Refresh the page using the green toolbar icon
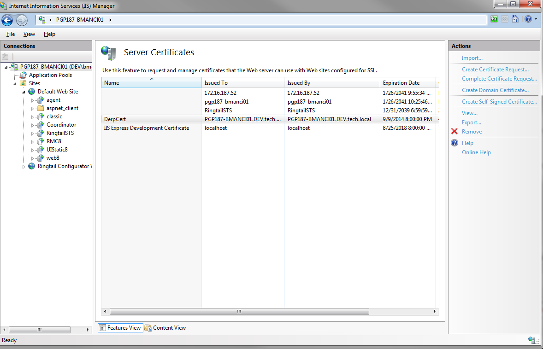This screenshot has height=349, width=543. pos(494,19)
